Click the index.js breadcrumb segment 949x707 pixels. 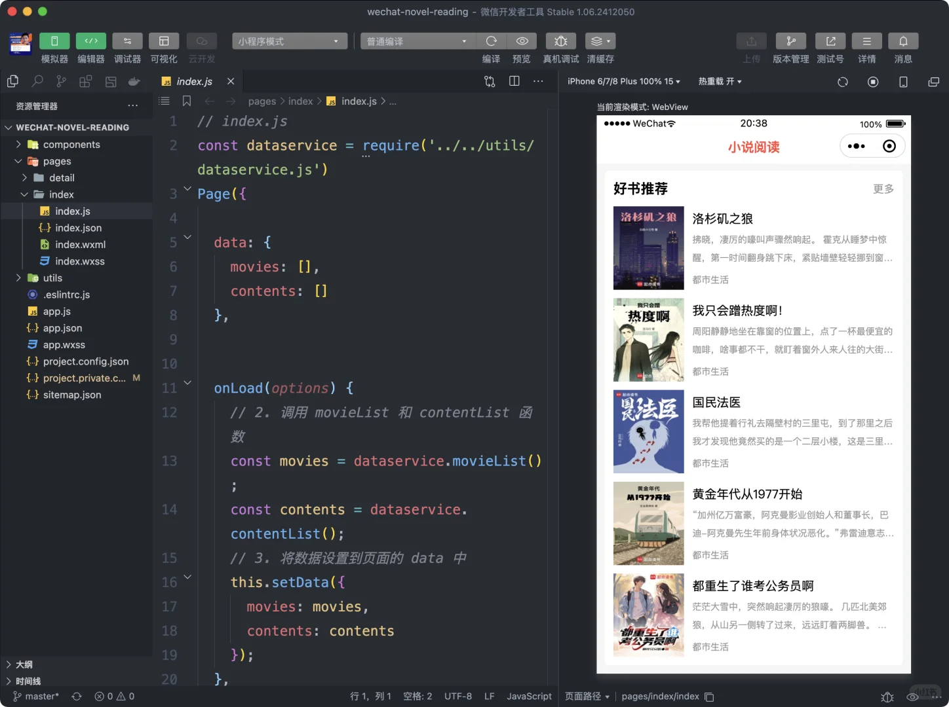358,101
